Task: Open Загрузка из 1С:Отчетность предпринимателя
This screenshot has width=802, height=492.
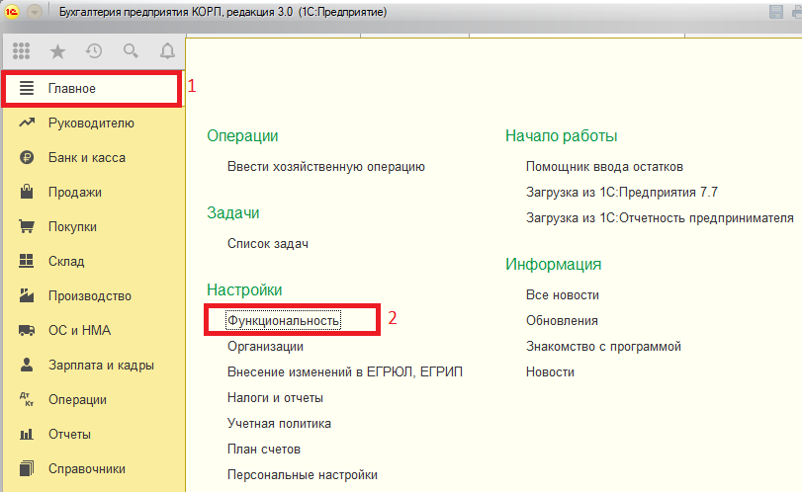Action: pos(660,218)
